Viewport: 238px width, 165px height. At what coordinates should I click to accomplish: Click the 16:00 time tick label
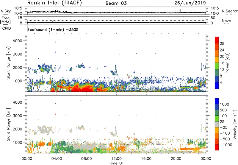146,159
